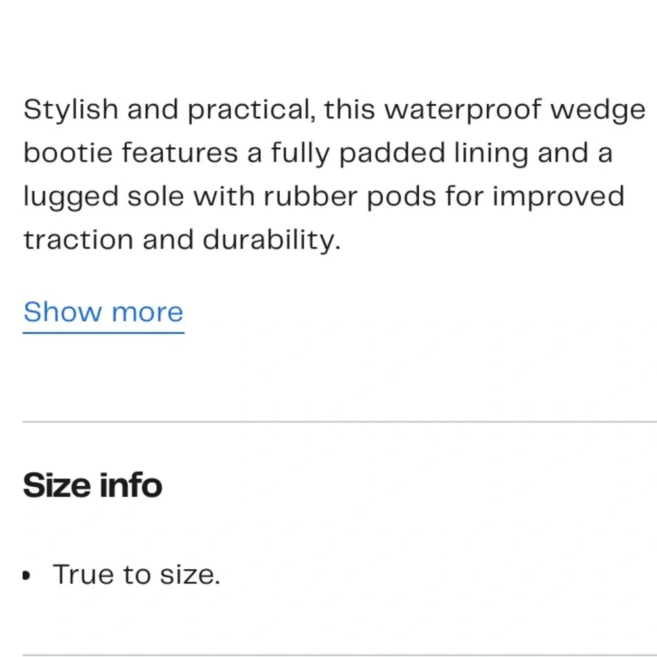Select the Size info heading
Viewport: 657px width, 657px height.
tap(93, 485)
